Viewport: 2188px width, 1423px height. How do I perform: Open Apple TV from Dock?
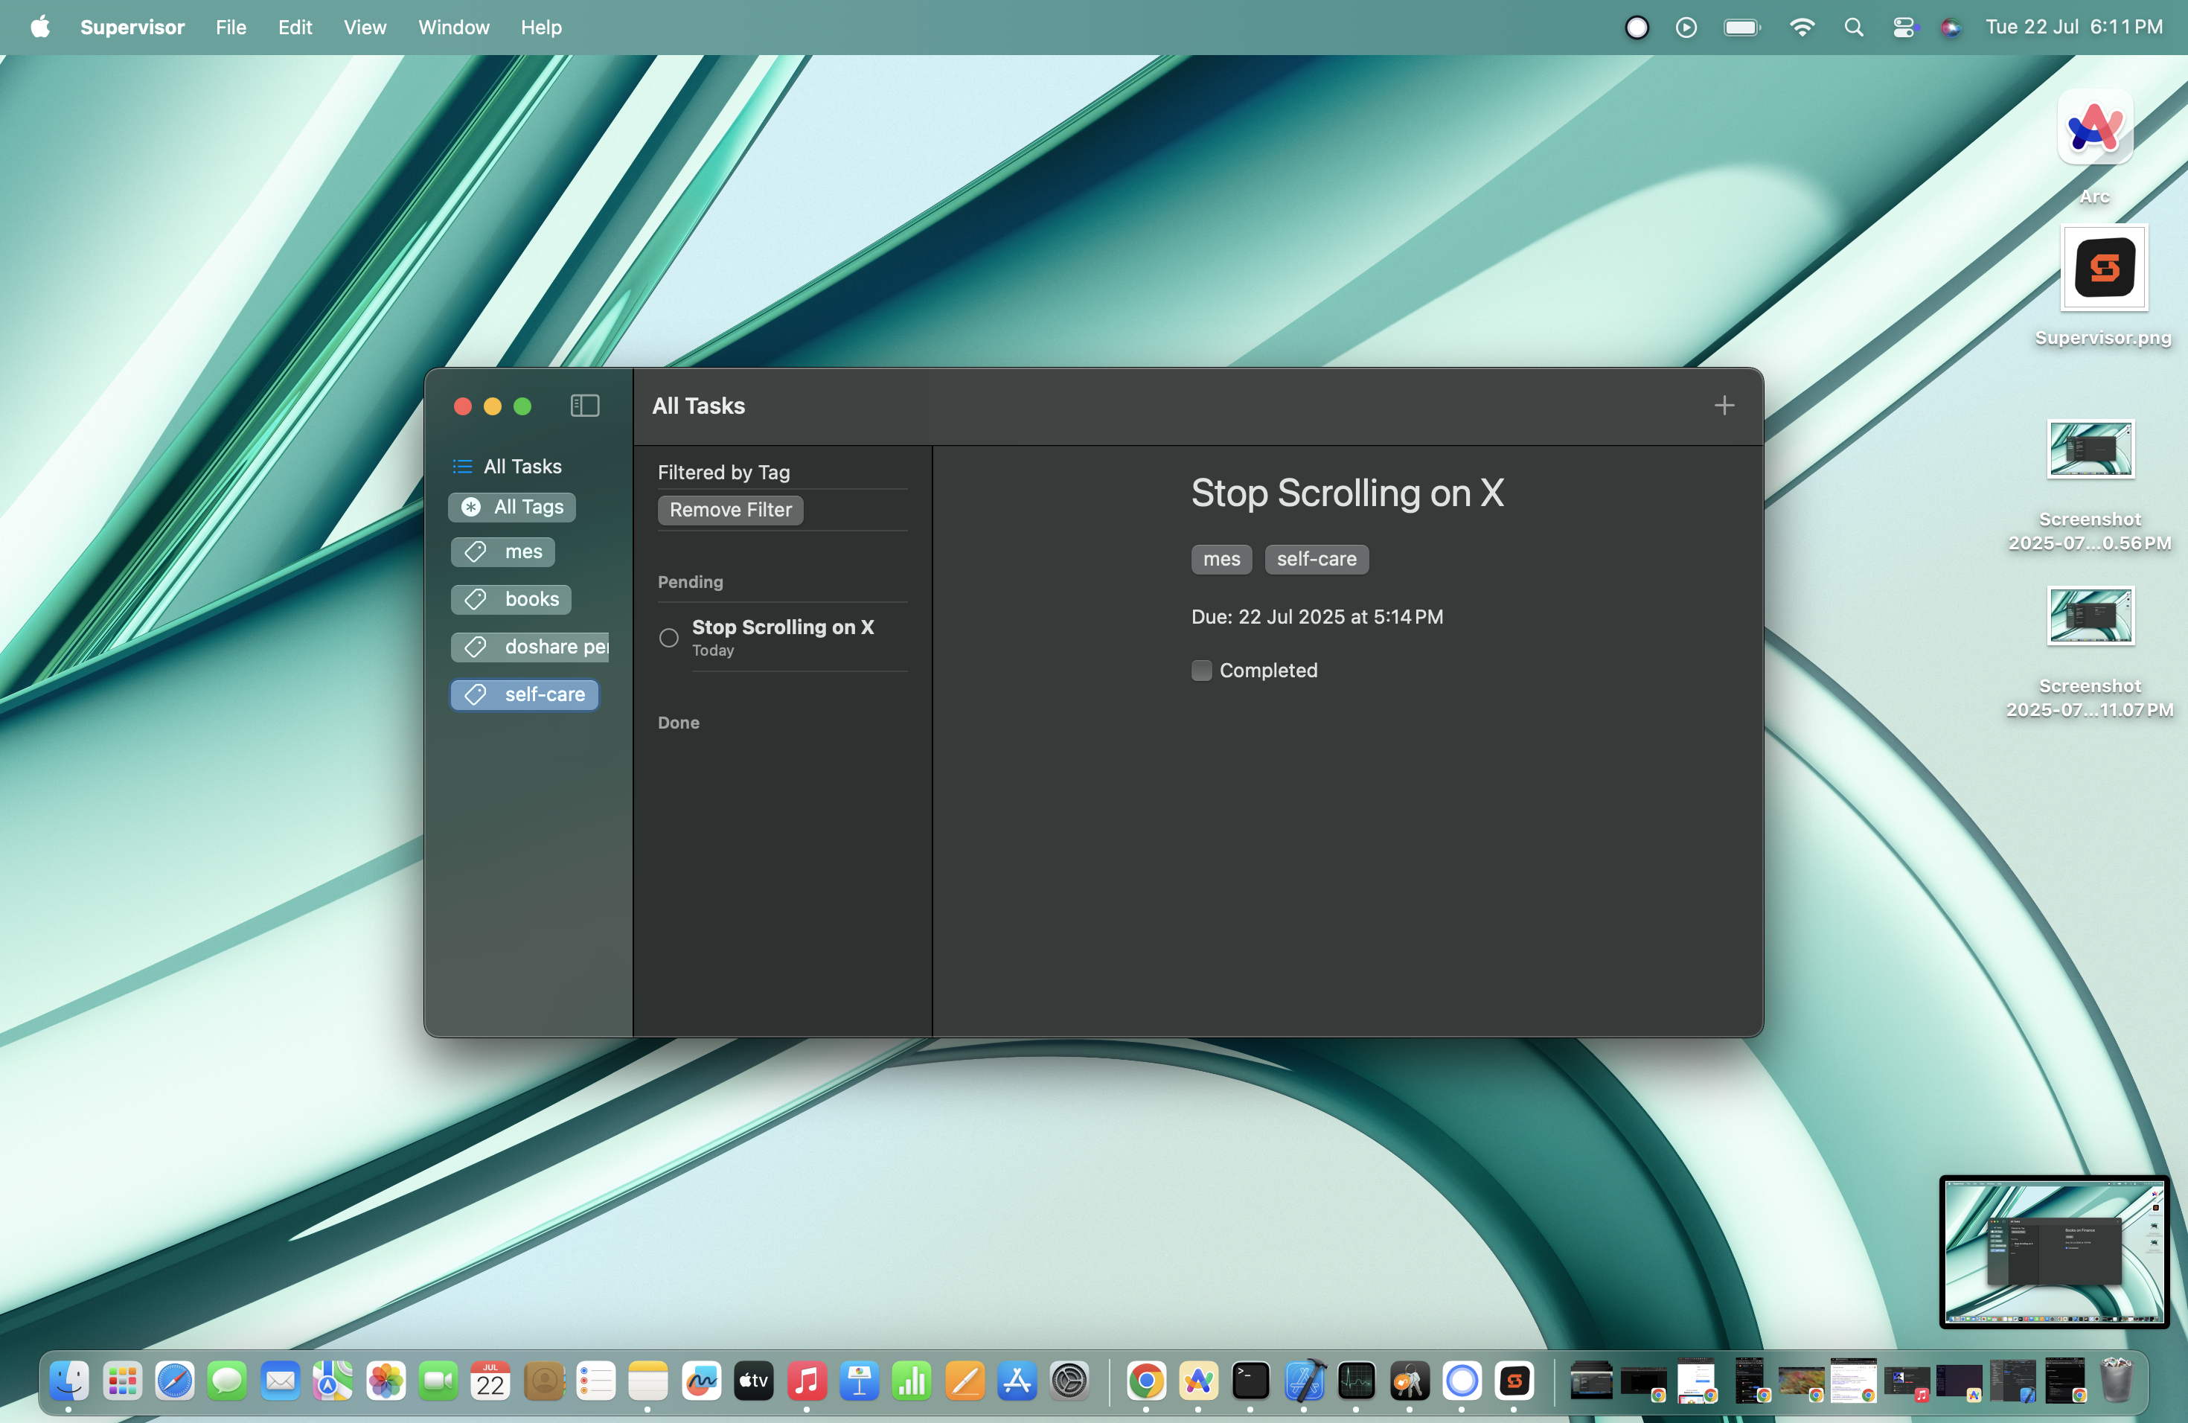point(754,1381)
